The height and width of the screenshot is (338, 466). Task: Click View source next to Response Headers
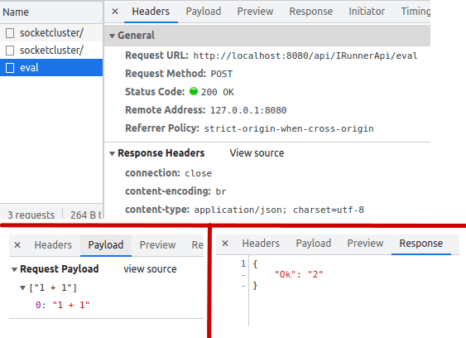tap(257, 153)
